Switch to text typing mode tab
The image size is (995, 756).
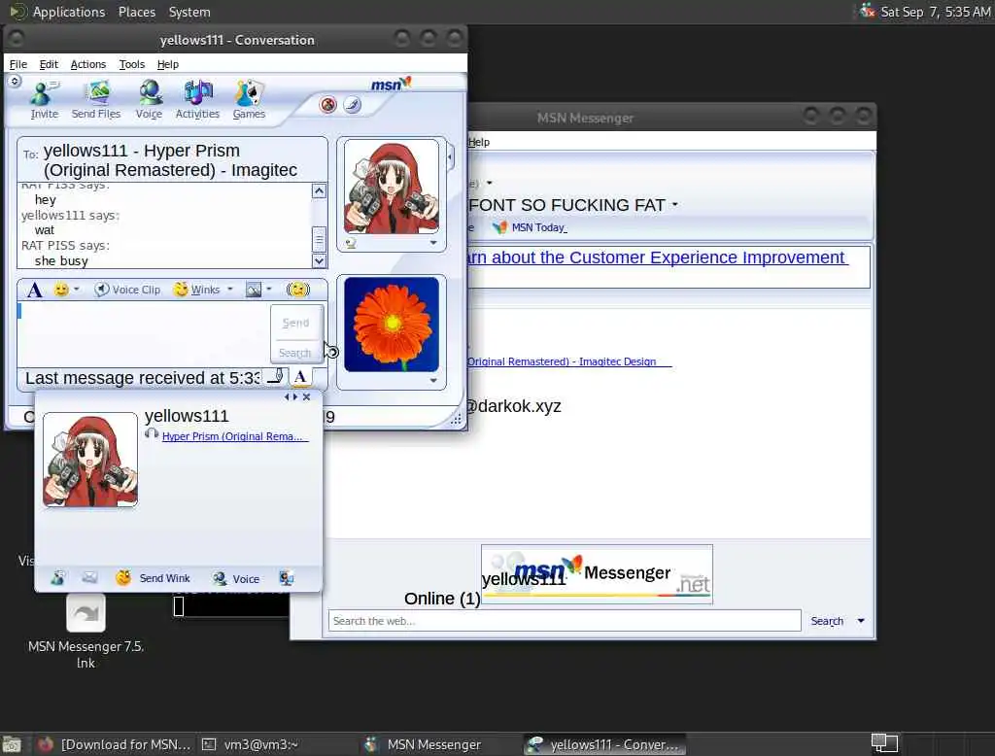301,376
